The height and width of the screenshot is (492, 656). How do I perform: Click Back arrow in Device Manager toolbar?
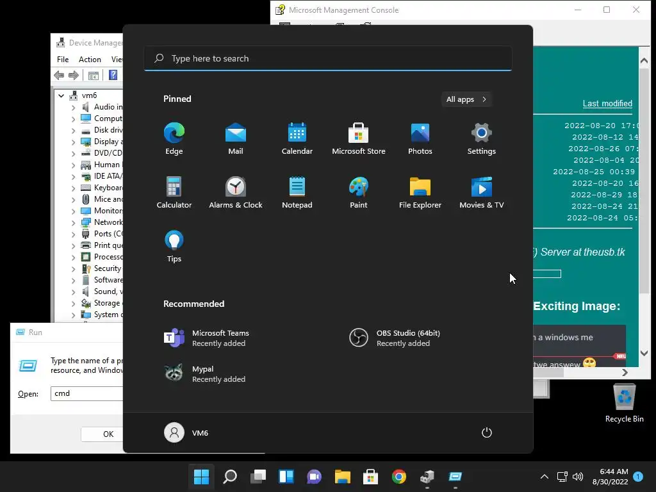(x=59, y=76)
